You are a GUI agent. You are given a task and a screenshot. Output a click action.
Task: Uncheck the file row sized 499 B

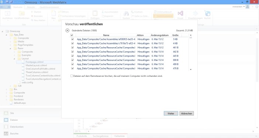point(73,64)
